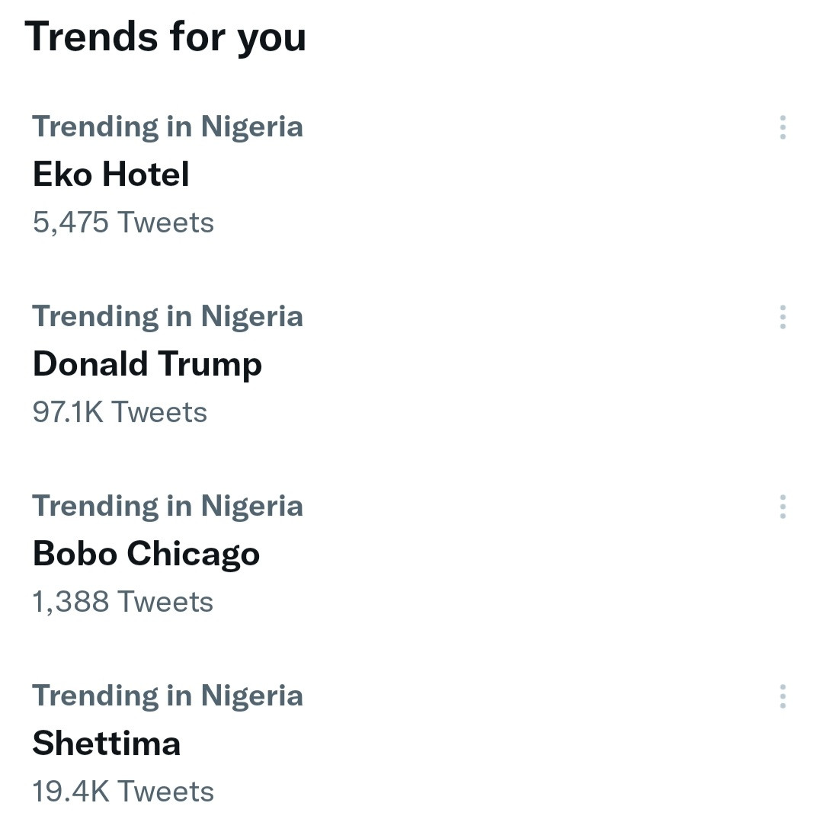Click Trending in Nigeria label above Donald Trump

point(168,316)
